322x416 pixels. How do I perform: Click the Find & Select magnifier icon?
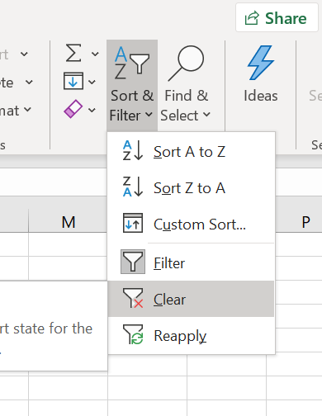(186, 64)
